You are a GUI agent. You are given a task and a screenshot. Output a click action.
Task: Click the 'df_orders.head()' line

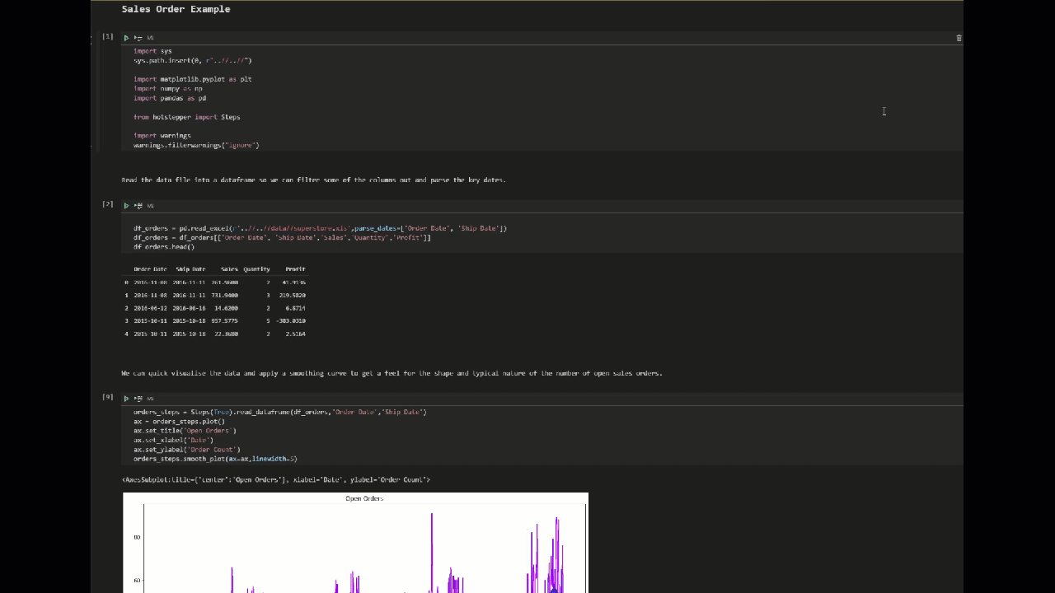coord(164,247)
